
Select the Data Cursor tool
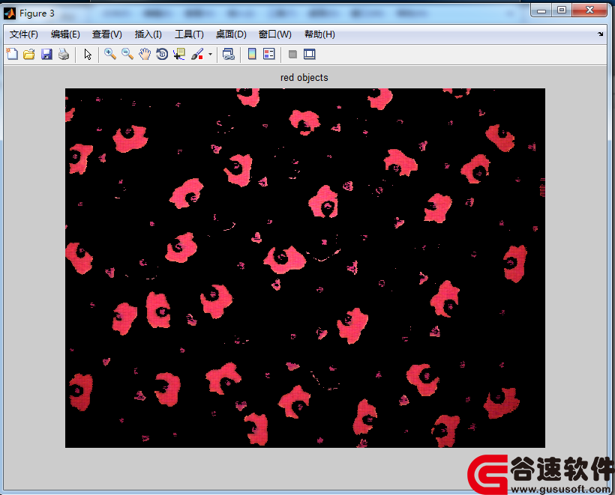[179, 54]
